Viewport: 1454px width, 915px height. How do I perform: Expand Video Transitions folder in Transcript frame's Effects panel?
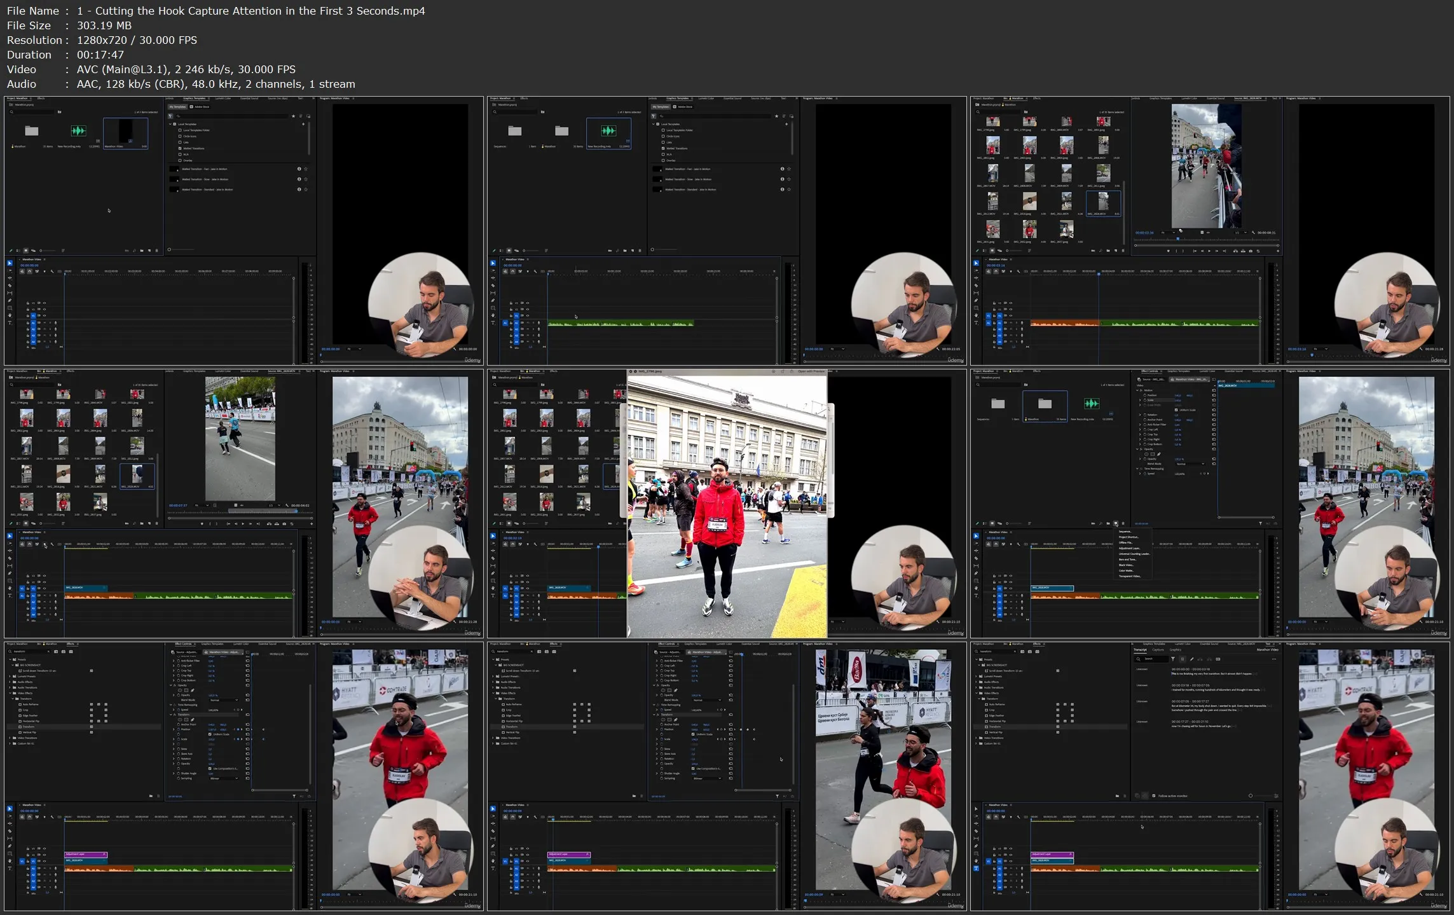[976, 738]
